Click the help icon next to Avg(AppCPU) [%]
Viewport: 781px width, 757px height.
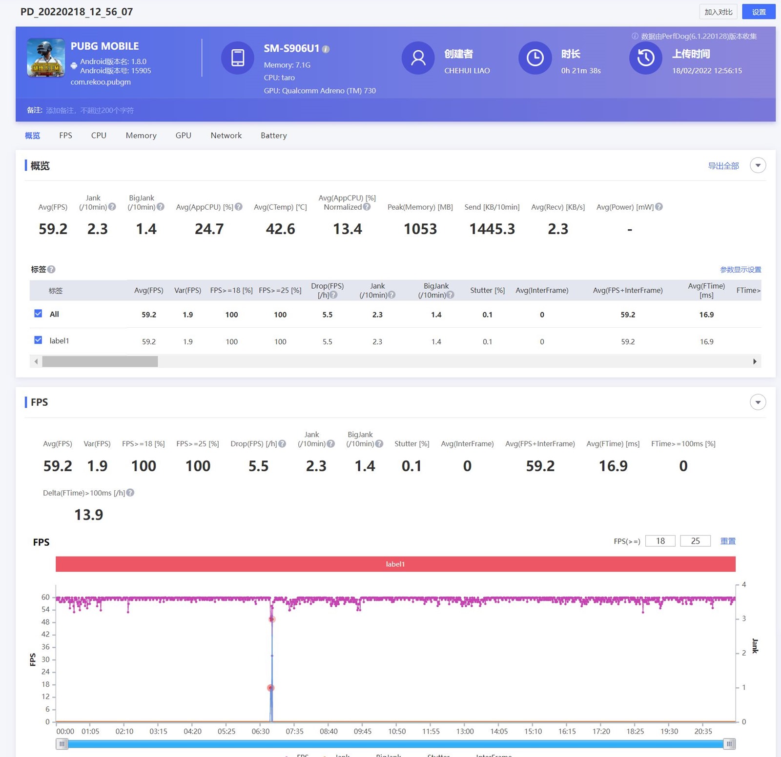(x=239, y=207)
